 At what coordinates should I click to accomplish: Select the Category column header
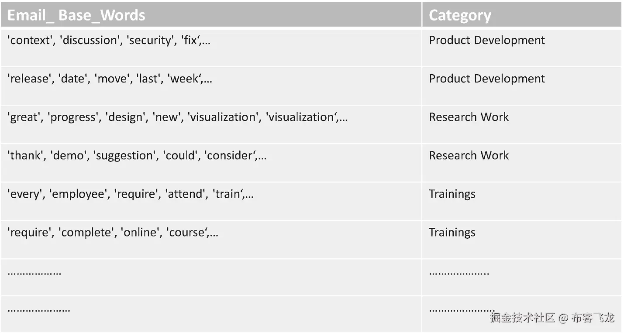pyautogui.click(x=460, y=15)
